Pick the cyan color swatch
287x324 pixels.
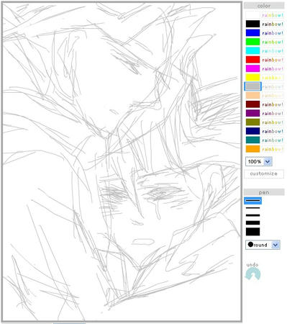(252, 50)
